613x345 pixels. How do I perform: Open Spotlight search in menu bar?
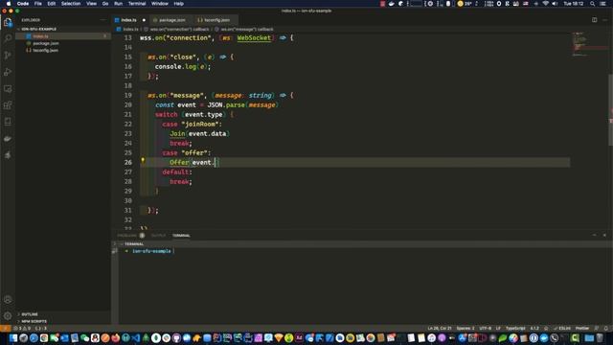(592, 4)
